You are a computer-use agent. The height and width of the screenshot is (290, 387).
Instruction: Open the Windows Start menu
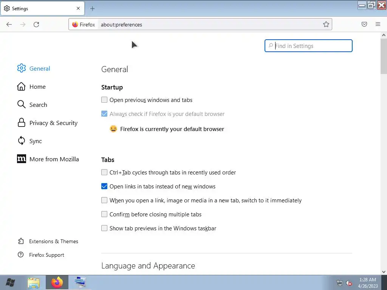(10, 282)
